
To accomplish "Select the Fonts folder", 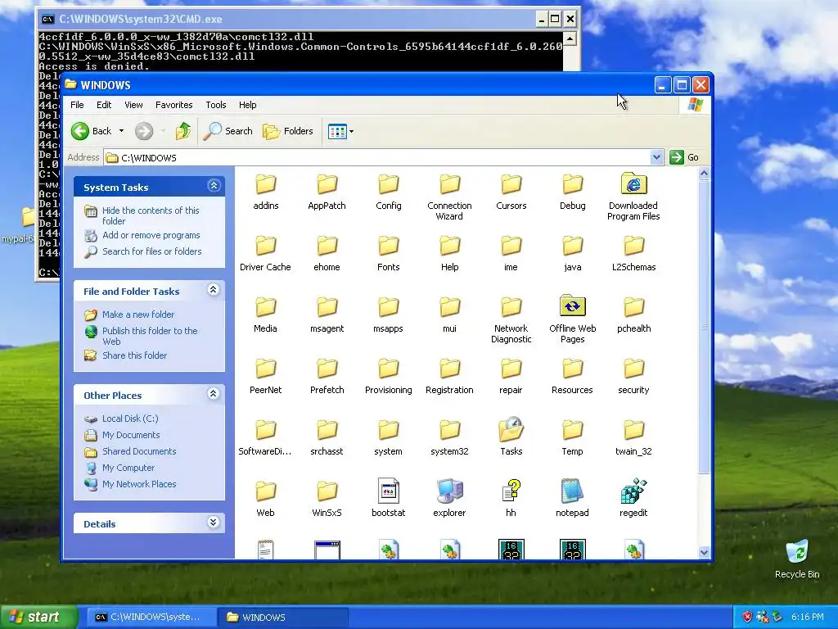I will [x=389, y=253].
